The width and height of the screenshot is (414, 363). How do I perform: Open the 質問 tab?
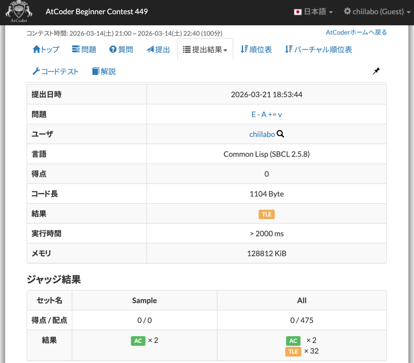(121, 49)
